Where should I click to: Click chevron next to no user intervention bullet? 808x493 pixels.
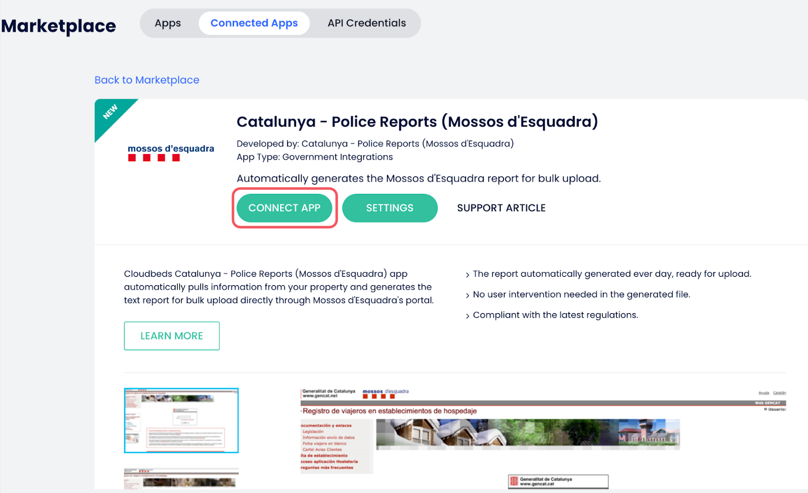pyautogui.click(x=468, y=295)
